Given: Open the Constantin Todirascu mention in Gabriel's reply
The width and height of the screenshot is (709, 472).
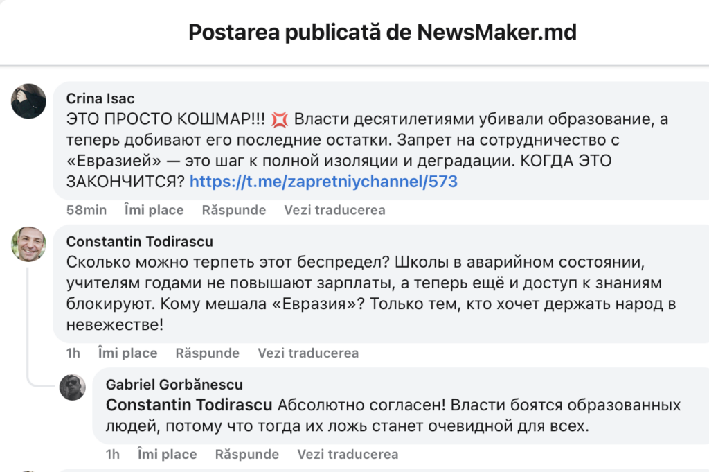Looking at the screenshot, I should (189, 405).
